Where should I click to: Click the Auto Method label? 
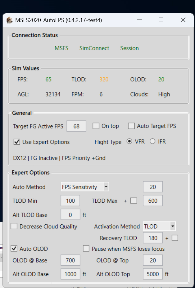29,187
